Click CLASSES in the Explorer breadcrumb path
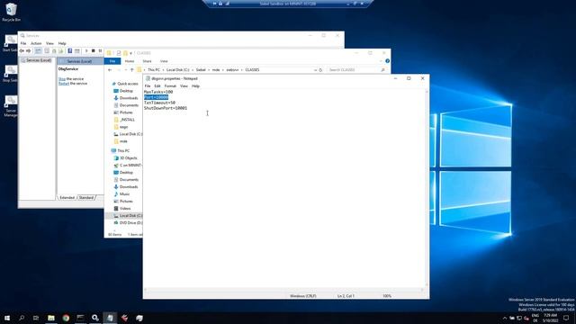Screen dimensions: 576x324 252,70
